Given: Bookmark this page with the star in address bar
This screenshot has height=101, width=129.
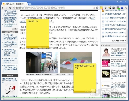Looking at the screenshot, I should tap(97, 8).
